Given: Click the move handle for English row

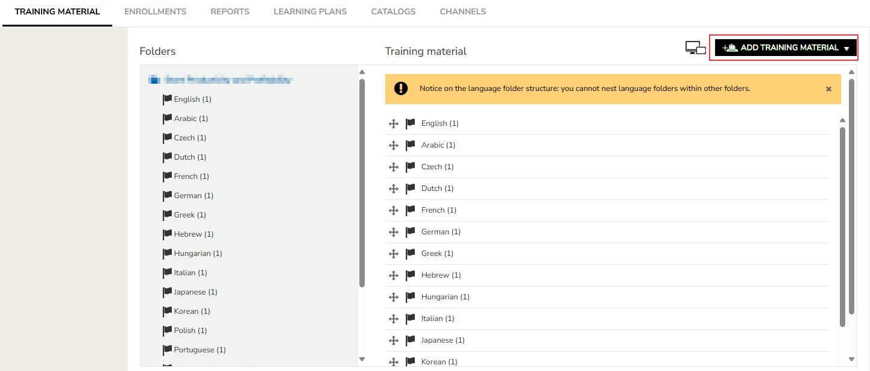Looking at the screenshot, I should click(394, 123).
